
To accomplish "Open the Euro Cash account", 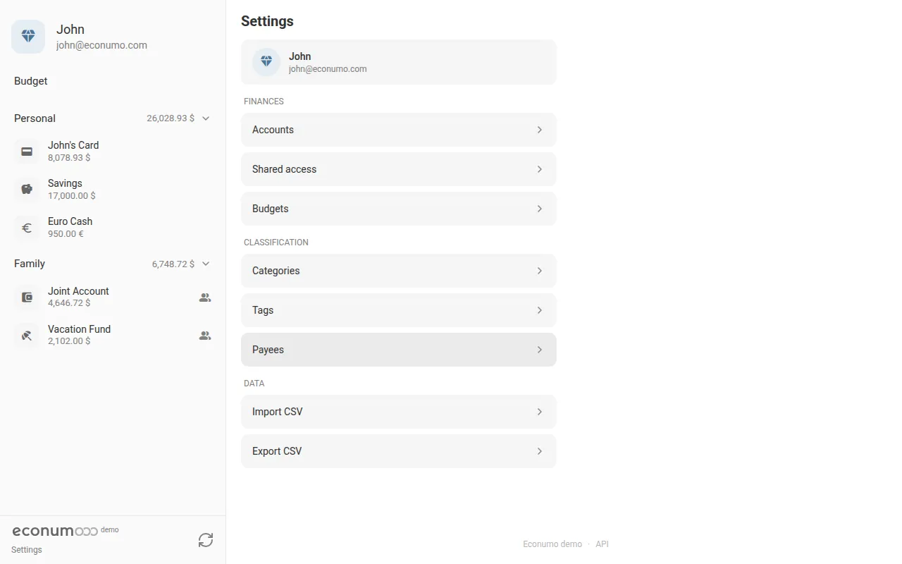I will coord(113,227).
